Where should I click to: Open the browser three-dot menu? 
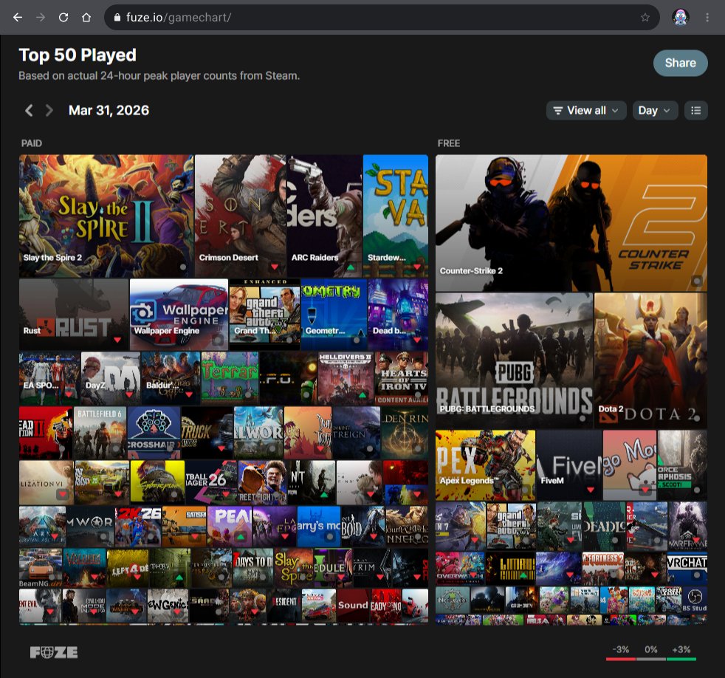point(707,18)
